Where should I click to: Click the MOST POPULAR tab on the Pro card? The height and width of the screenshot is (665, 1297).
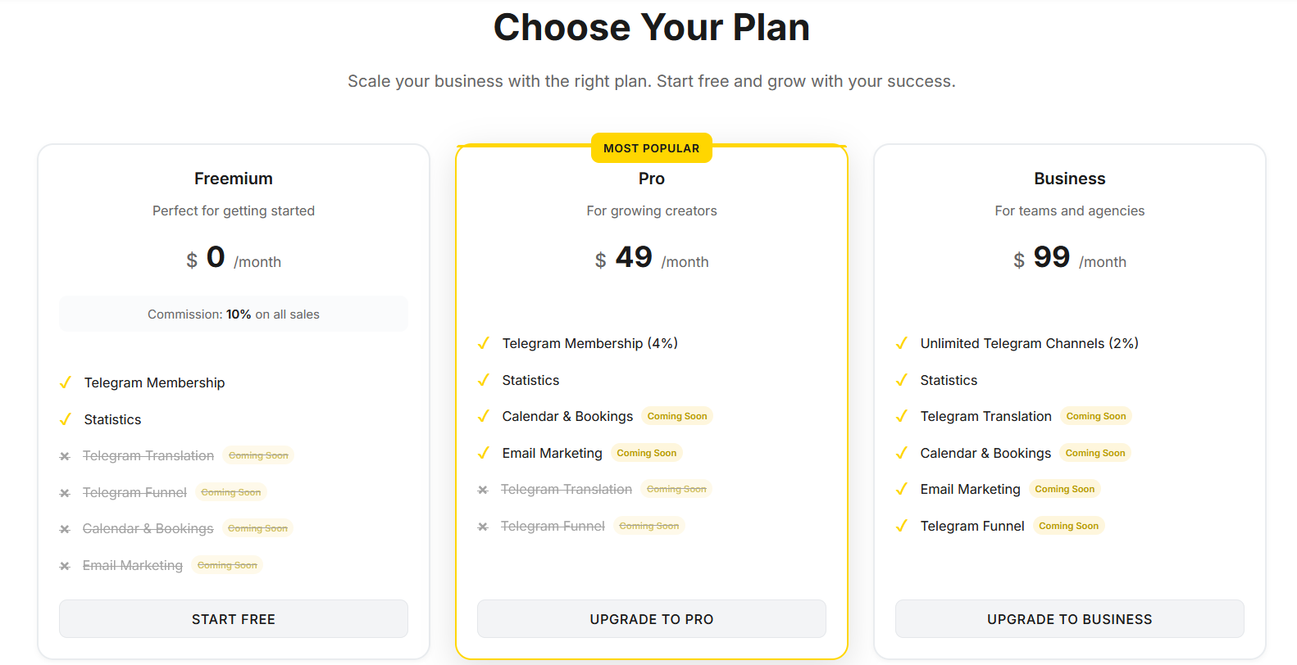tap(651, 147)
